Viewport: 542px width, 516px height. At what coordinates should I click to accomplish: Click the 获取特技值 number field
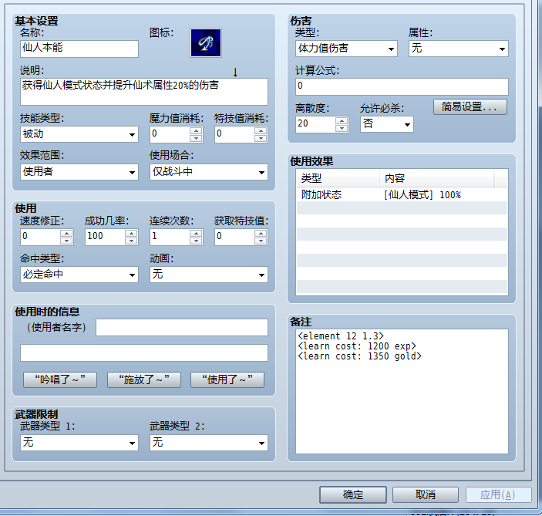tap(234, 237)
